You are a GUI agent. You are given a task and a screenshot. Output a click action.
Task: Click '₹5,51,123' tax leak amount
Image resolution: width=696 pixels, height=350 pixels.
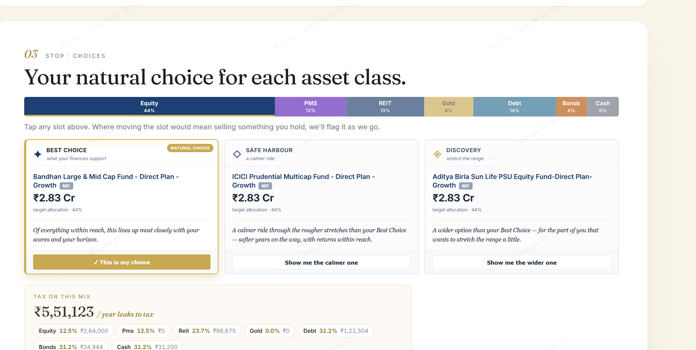point(64,312)
